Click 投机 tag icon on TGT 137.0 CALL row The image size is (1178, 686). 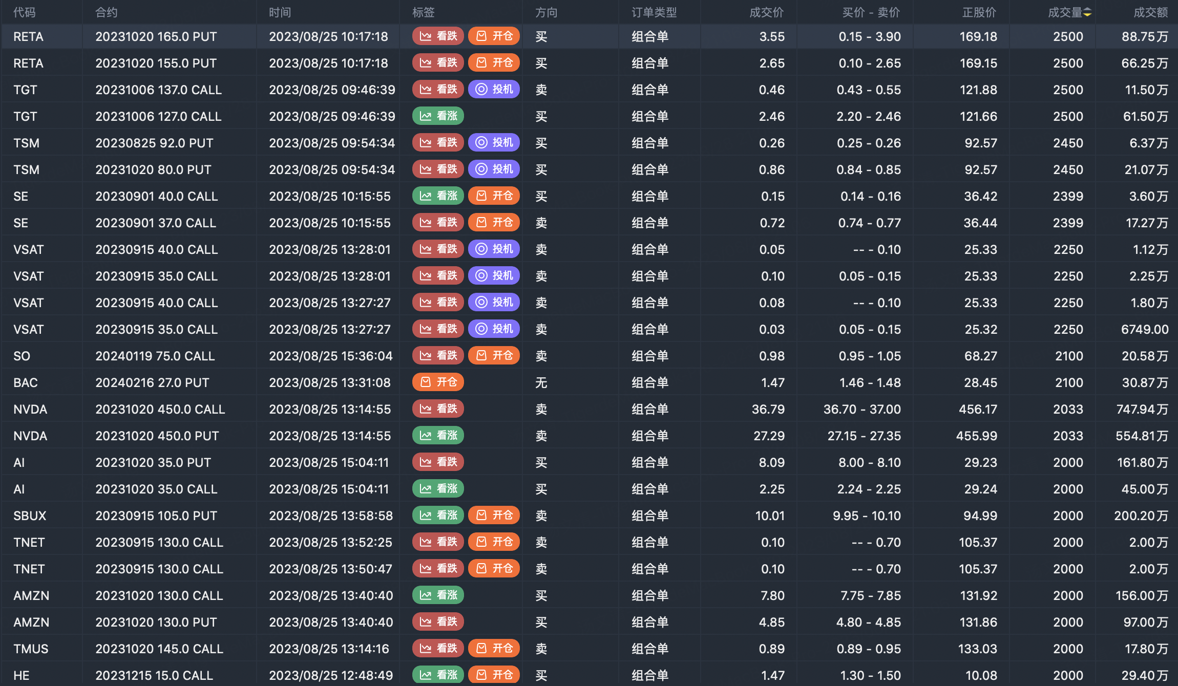[481, 90]
